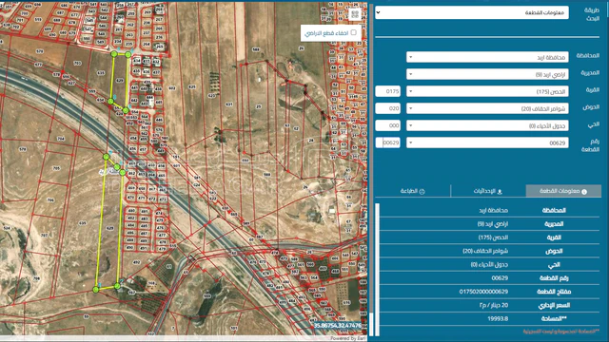609x342 pixels.
Task: Click bottom-left green vertex of lower highlighted parcel
Action: [x=96, y=290]
